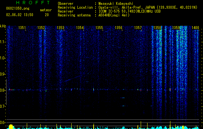Viewport: 203px width, 129px height.
Task: Click the meteor count value 20
Action: tap(47, 15)
